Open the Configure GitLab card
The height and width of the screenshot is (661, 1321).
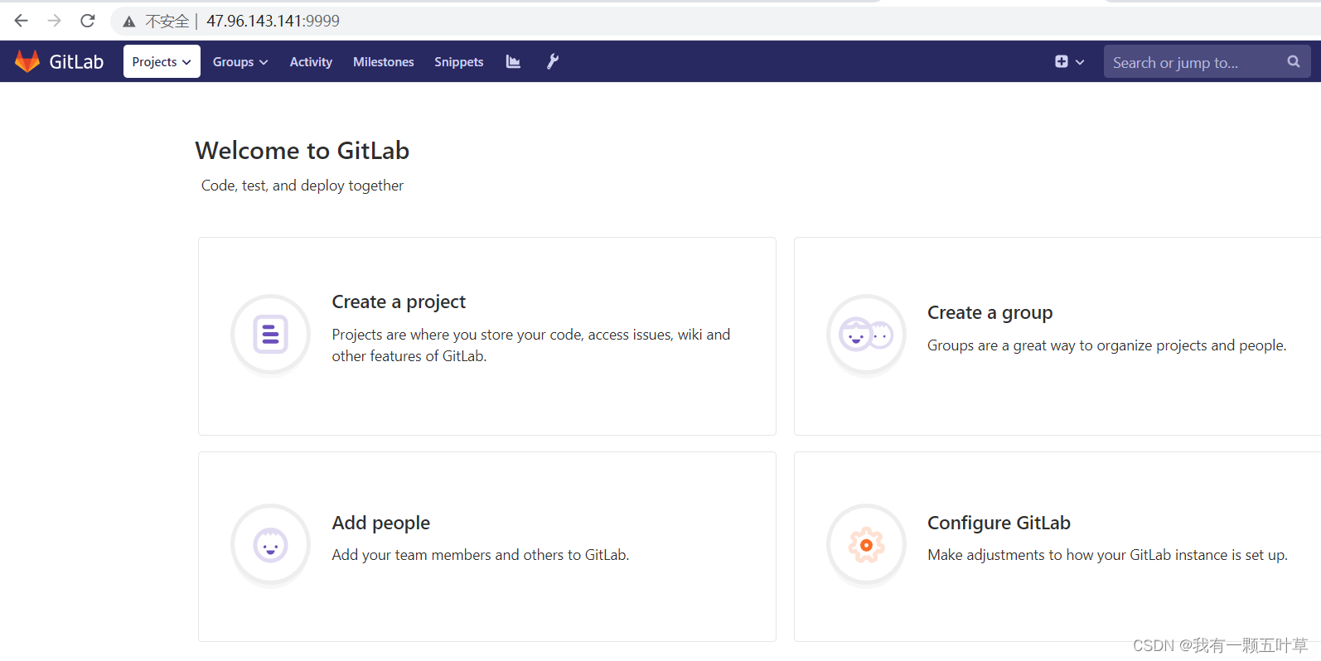tap(1057, 547)
